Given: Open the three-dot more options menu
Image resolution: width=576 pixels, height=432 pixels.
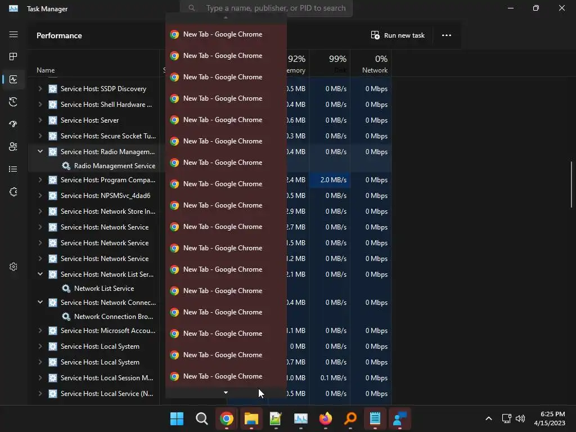Looking at the screenshot, I should (446, 35).
